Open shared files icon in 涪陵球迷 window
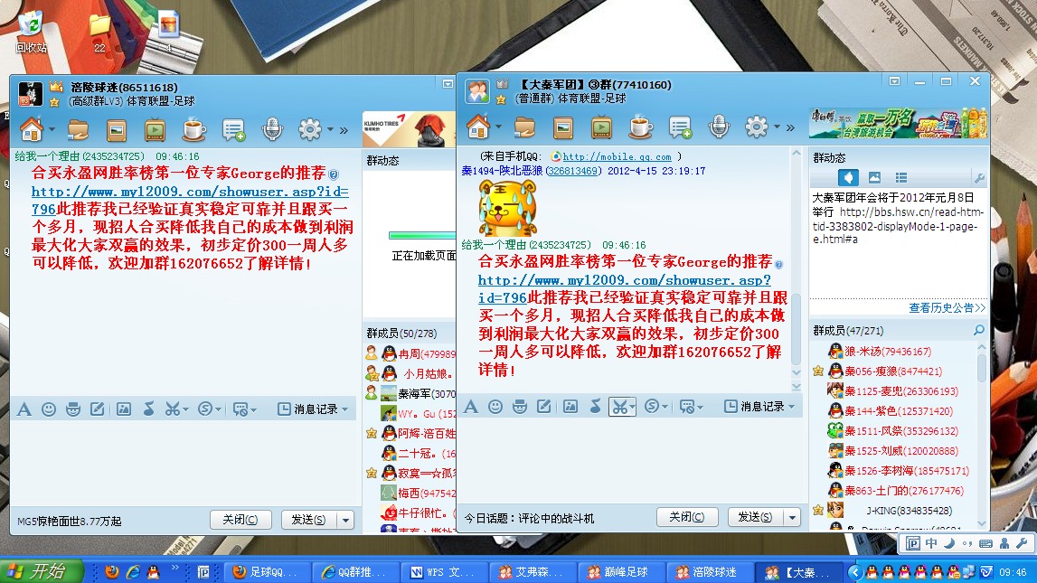 coord(78,129)
